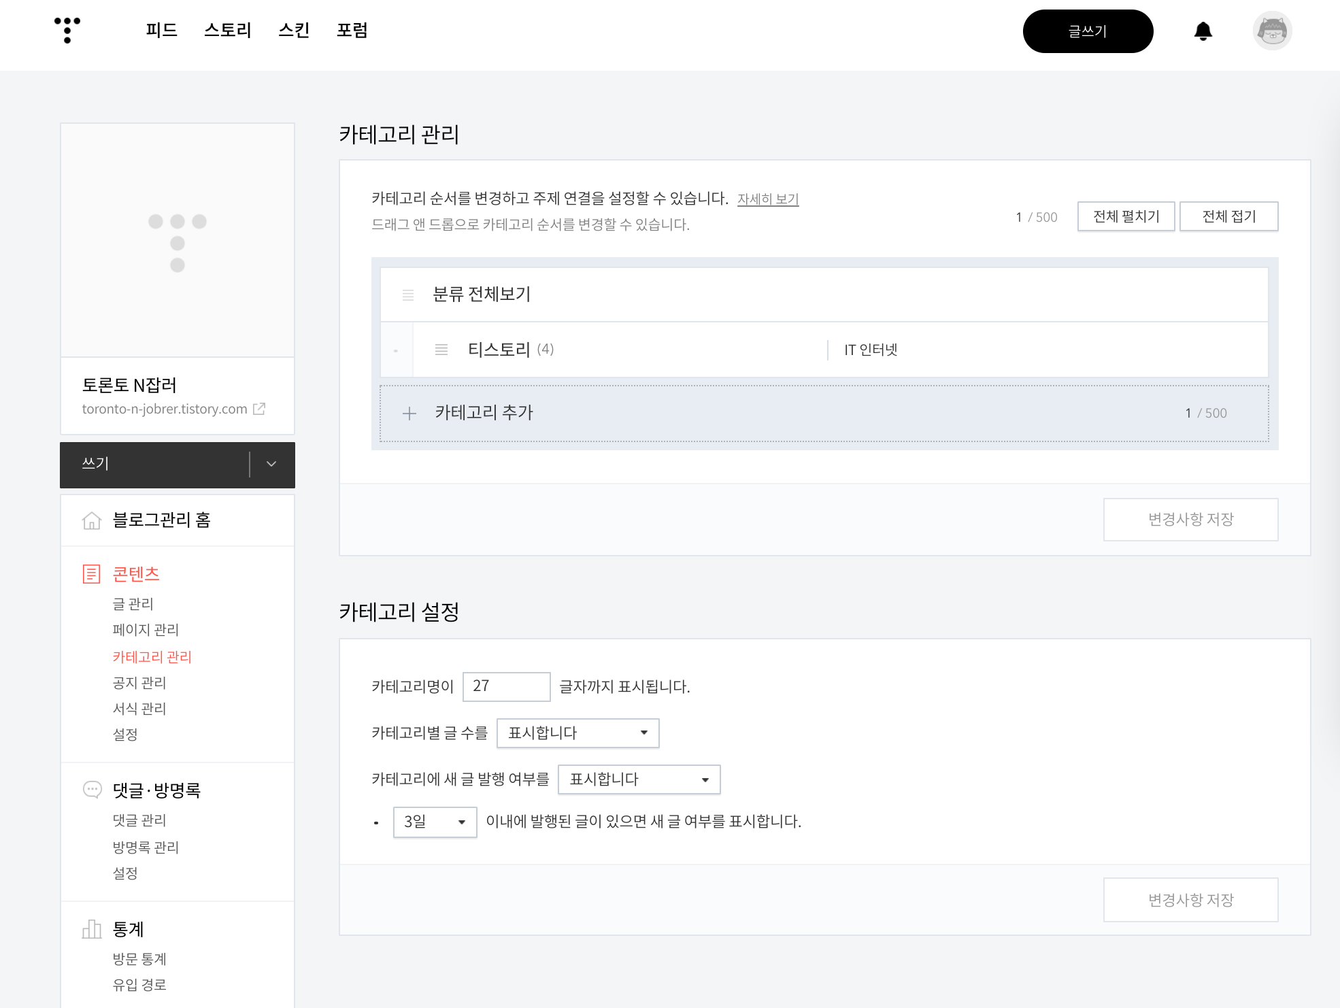Click the 전체 펼치기 button
Viewport: 1340px width, 1008px height.
click(1126, 217)
